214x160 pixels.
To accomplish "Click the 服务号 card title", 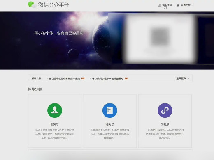I will tap(55, 124).
